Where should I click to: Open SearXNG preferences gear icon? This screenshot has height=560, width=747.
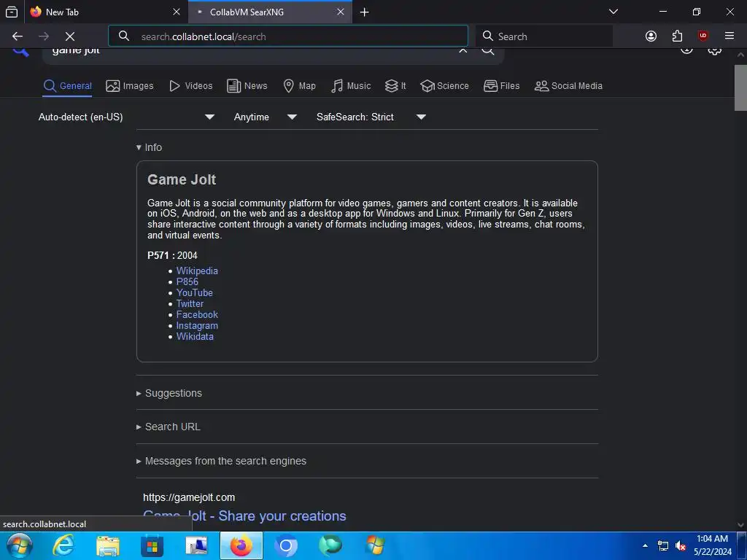(714, 50)
